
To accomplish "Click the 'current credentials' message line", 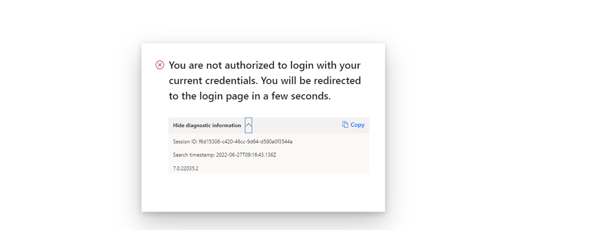I will pyautogui.click(x=265, y=81).
